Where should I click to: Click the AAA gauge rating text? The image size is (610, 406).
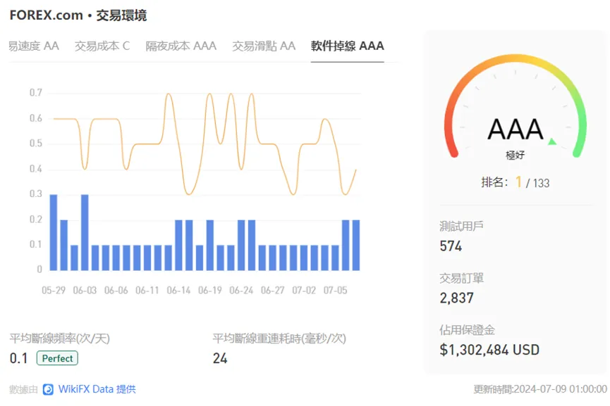click(516, 129)
